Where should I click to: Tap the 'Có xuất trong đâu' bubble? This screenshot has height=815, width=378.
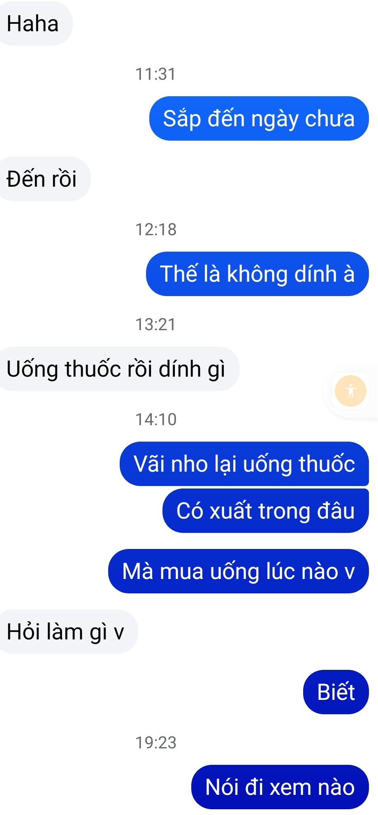pos(266,511)
